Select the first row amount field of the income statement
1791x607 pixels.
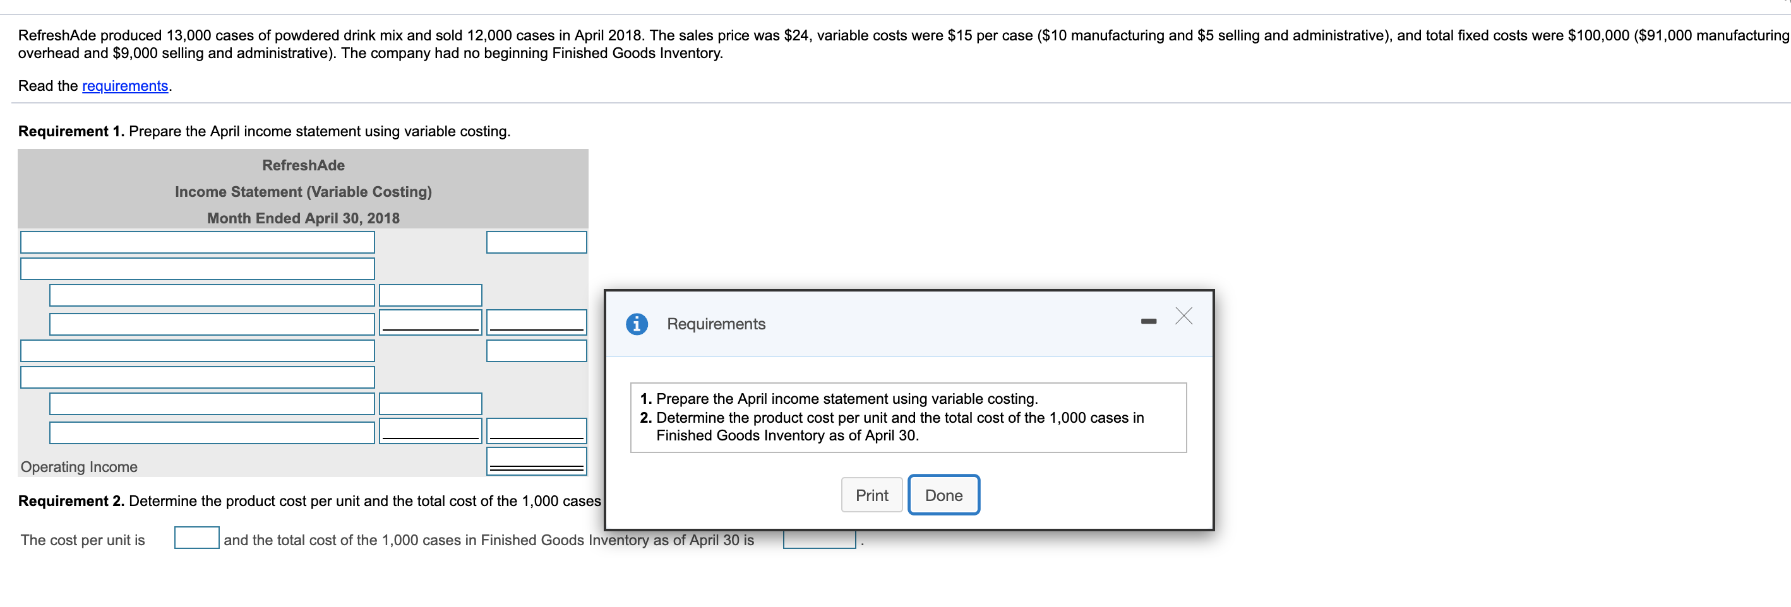(536, 242)
